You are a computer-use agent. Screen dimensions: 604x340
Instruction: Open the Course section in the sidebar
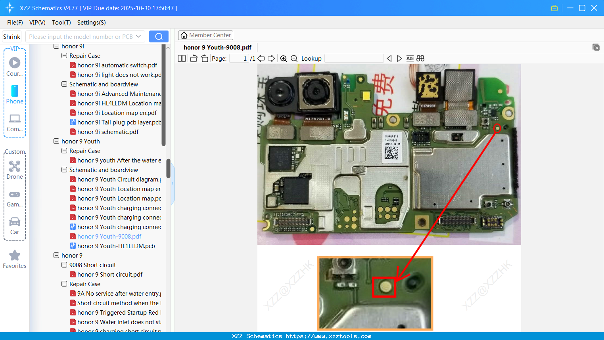point(15,67)
